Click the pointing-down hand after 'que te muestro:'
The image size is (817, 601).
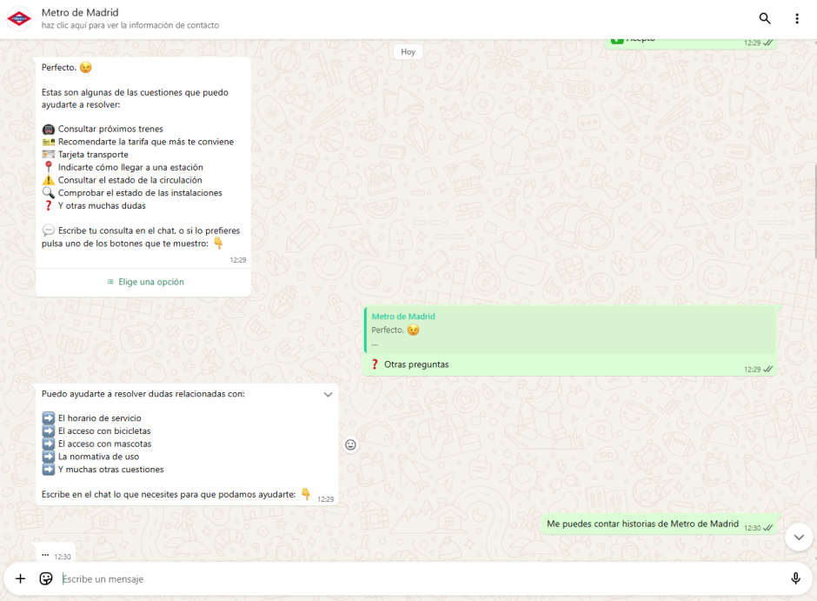click(x=218, y=244)
